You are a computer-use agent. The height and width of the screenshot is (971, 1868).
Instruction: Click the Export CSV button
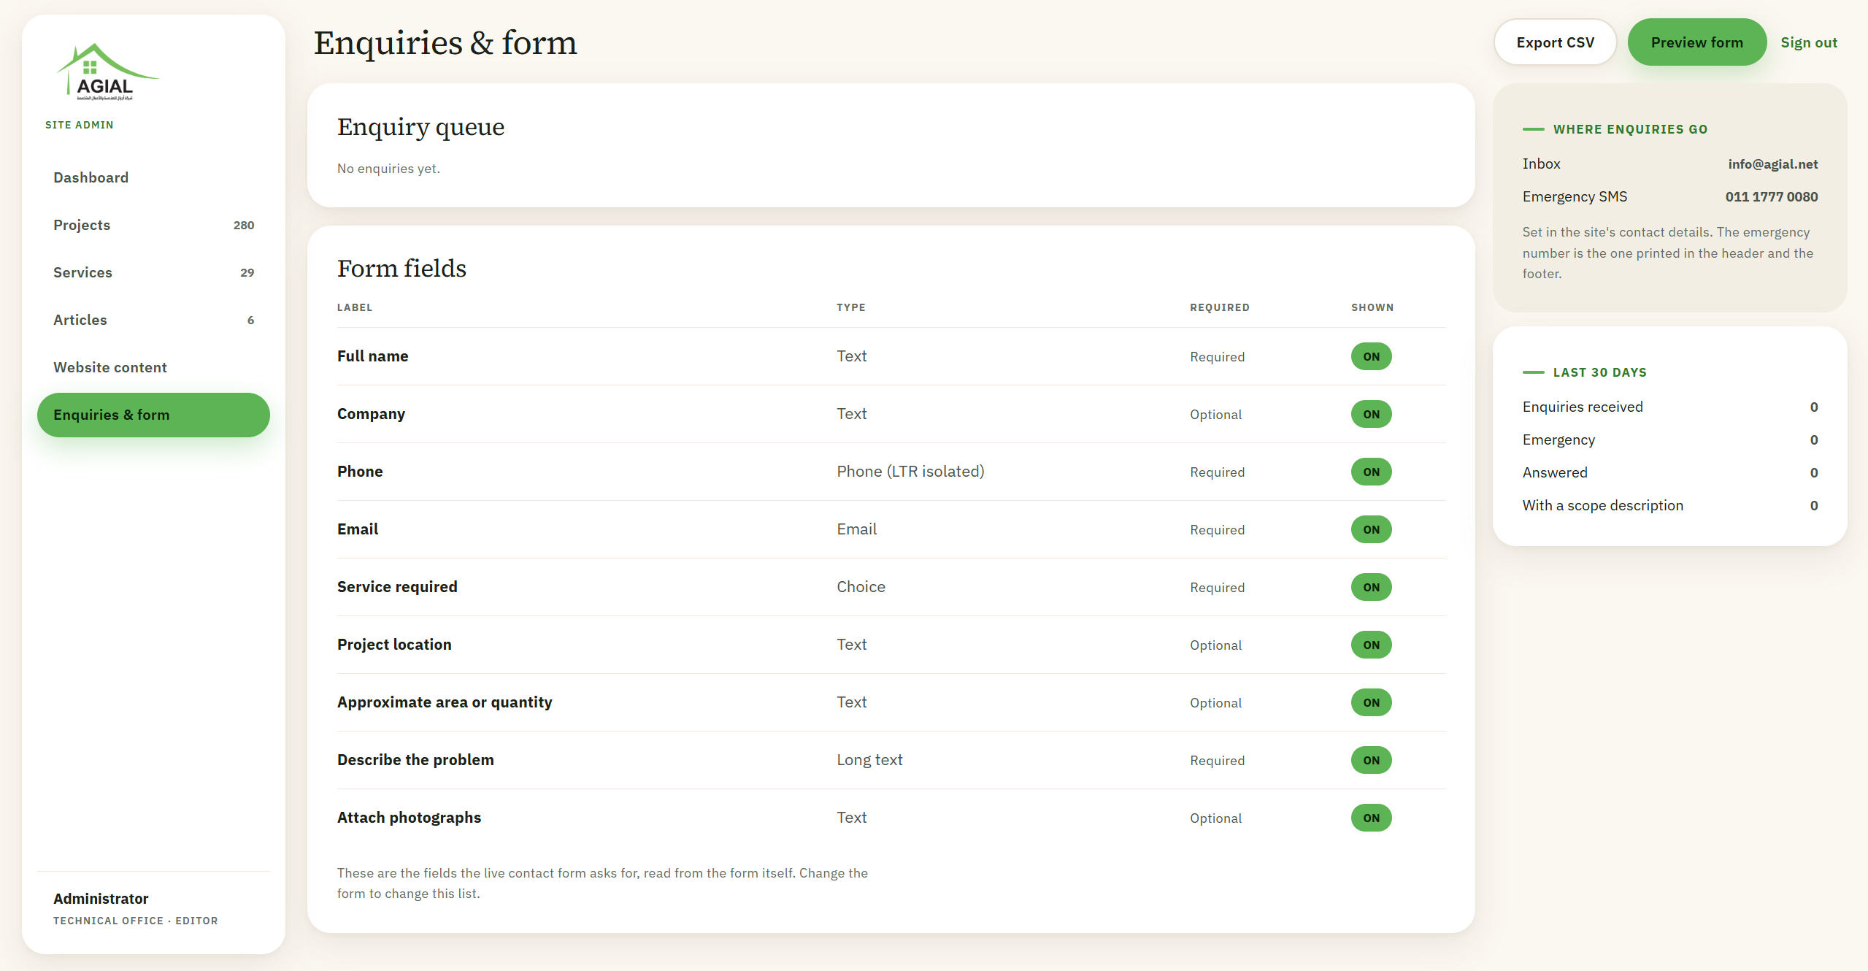click(x=1555, y=42)
